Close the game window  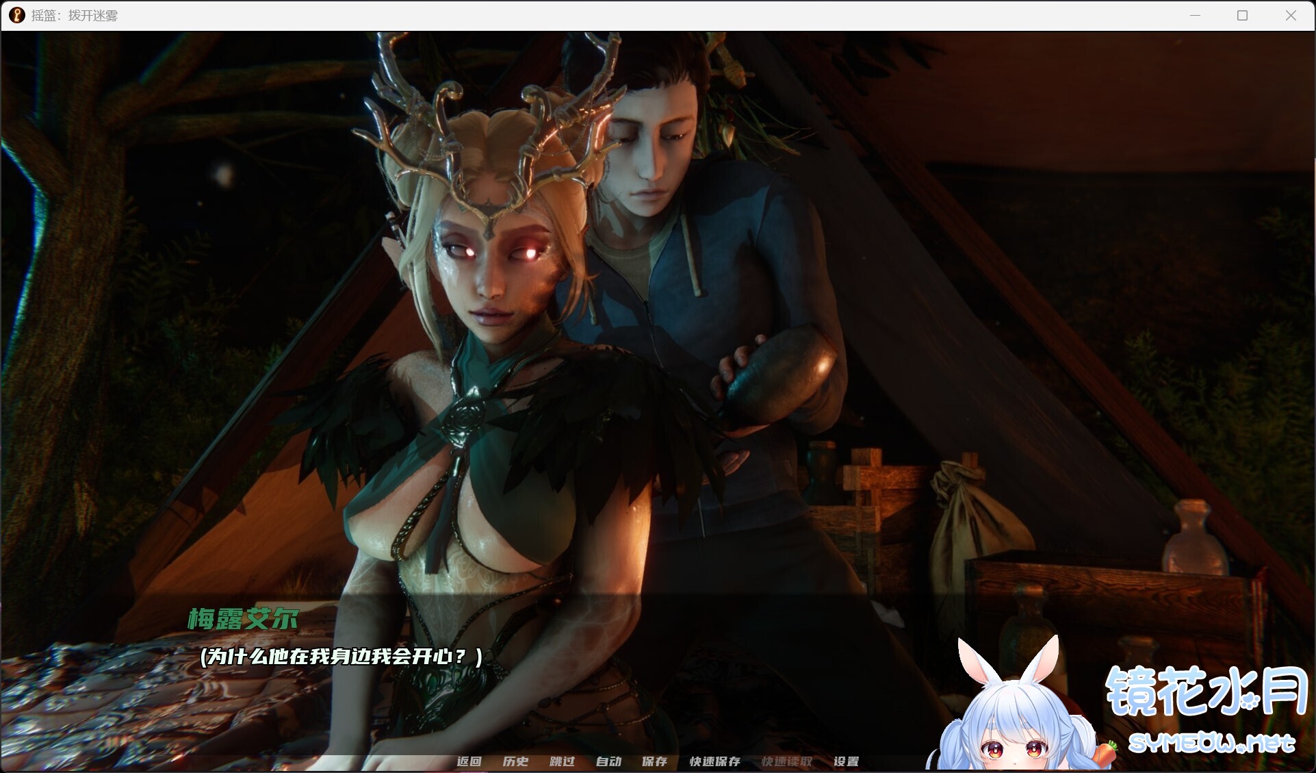1291,15
